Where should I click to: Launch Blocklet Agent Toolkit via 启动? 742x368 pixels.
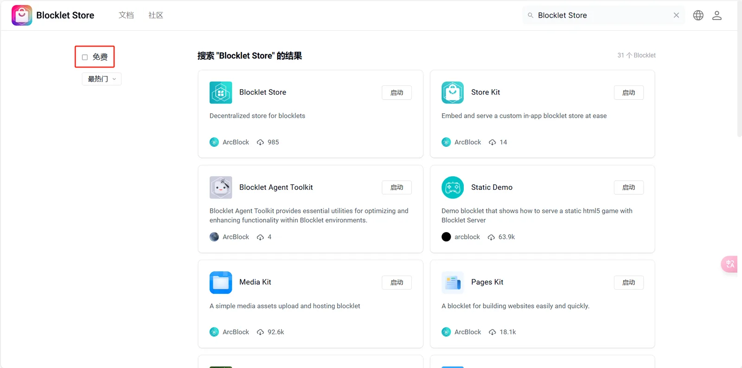coord(397,187)
